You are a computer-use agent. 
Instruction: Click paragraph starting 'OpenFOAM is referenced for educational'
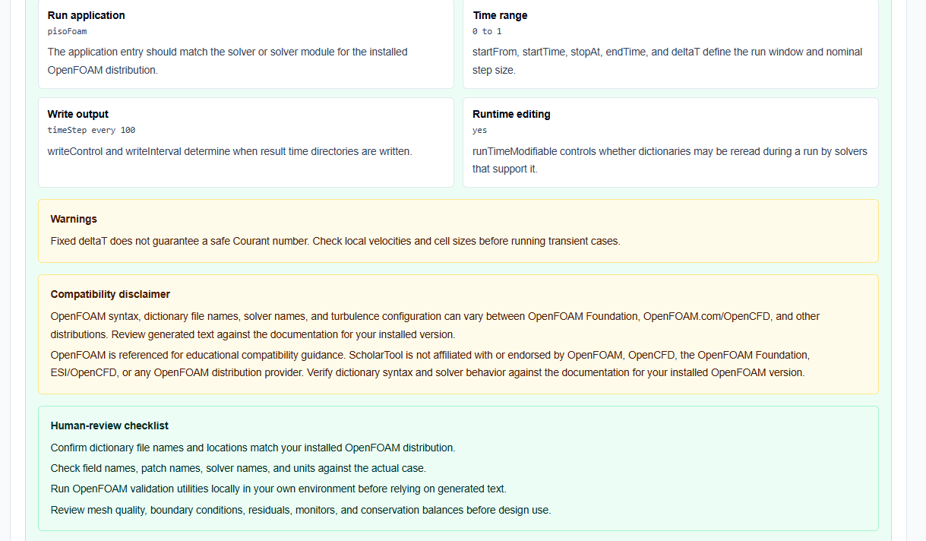tap(431, 364)
